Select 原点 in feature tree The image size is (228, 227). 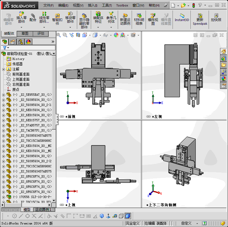point(16,90)
